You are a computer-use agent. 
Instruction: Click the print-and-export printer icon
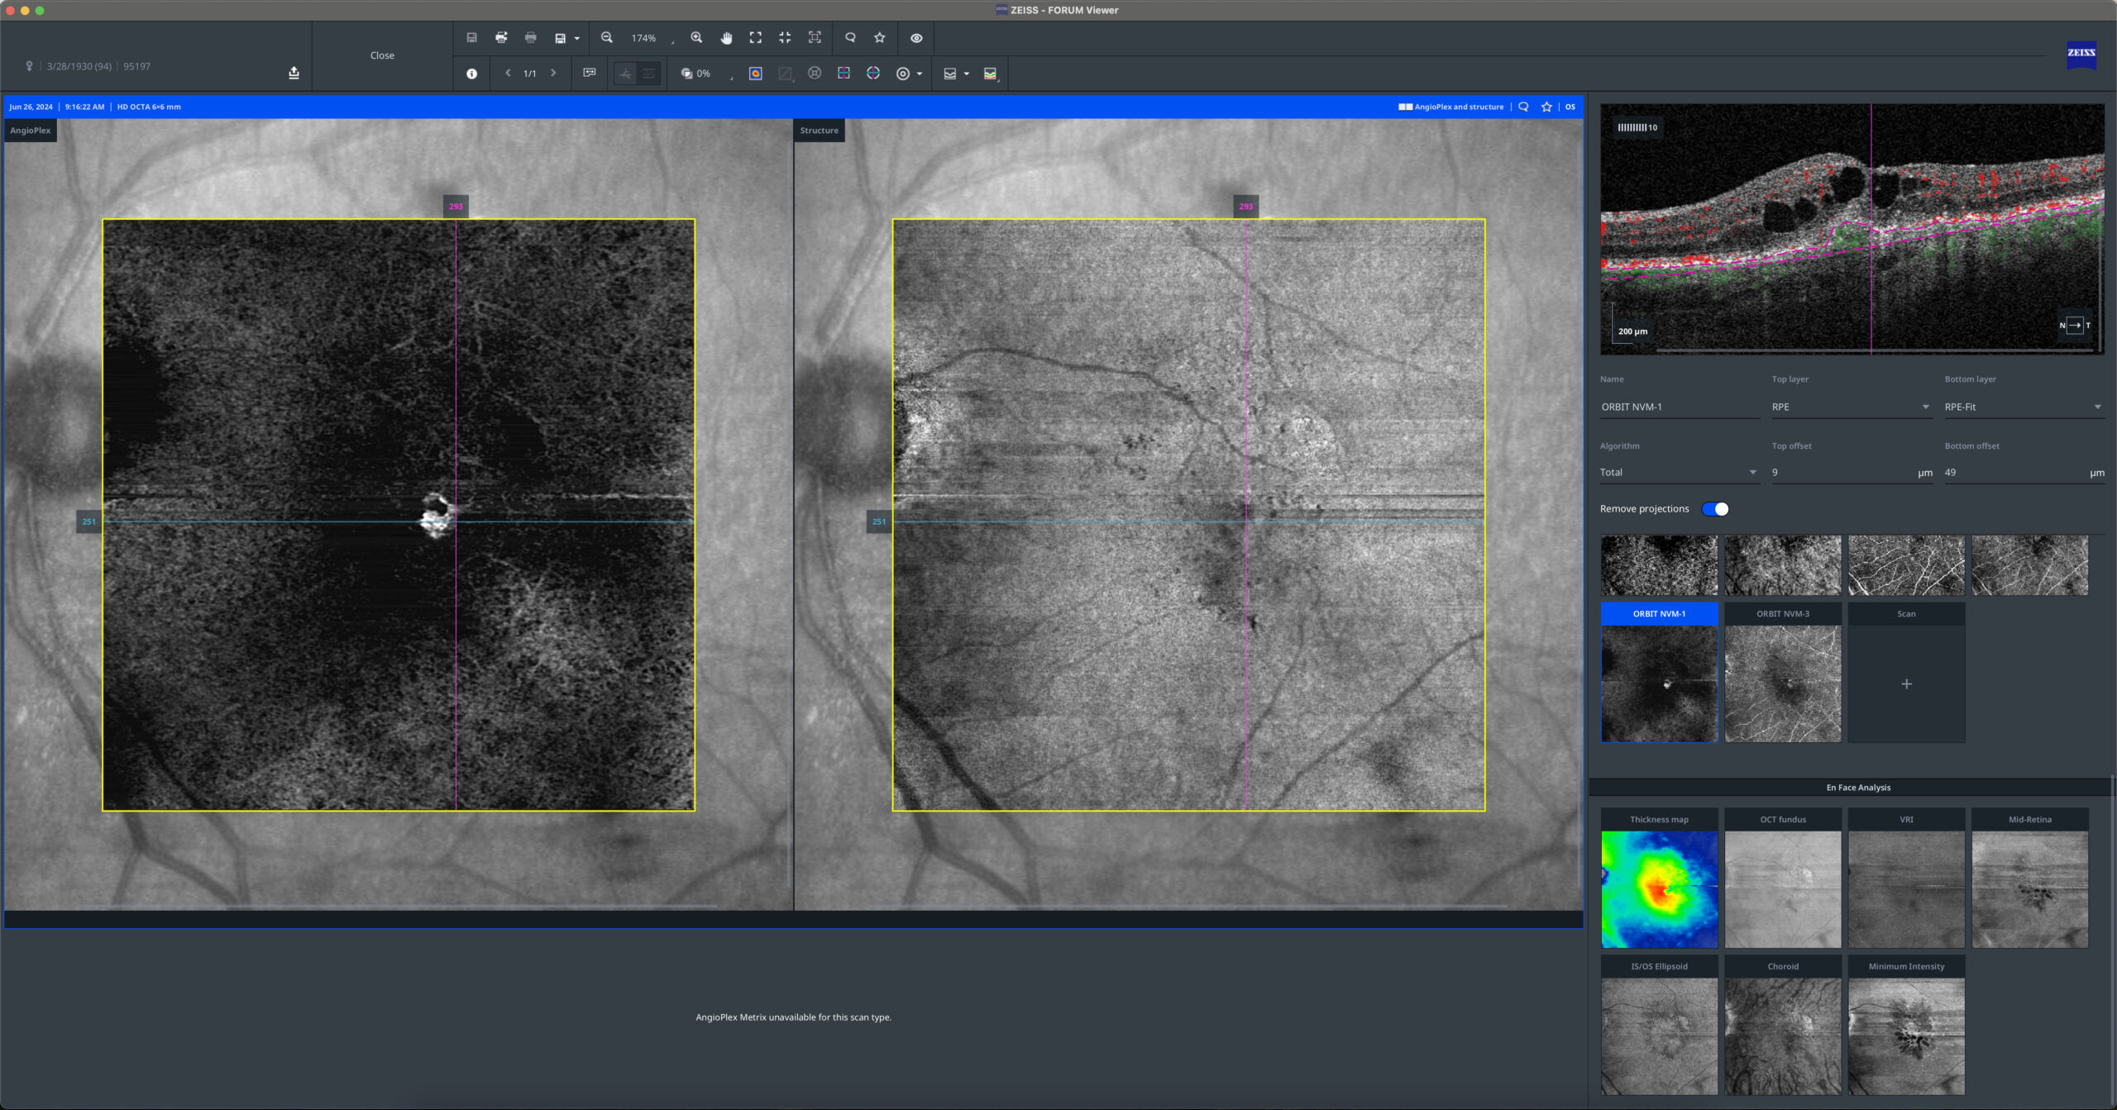(501, 38)
